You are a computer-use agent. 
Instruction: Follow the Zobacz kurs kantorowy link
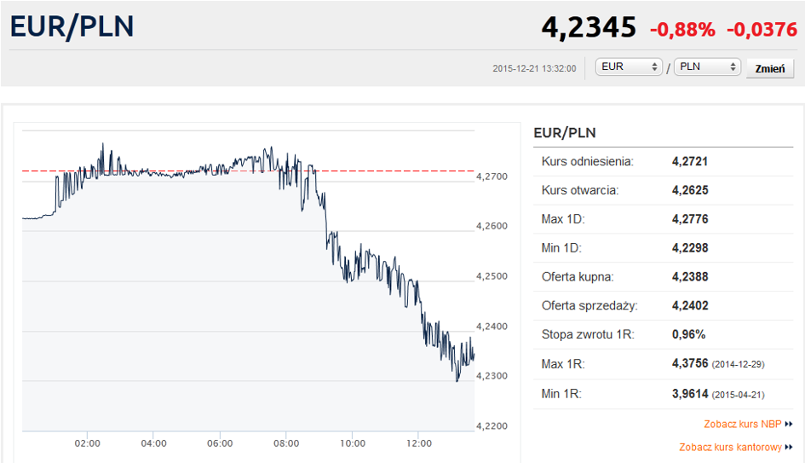click(x=730, y=447)
